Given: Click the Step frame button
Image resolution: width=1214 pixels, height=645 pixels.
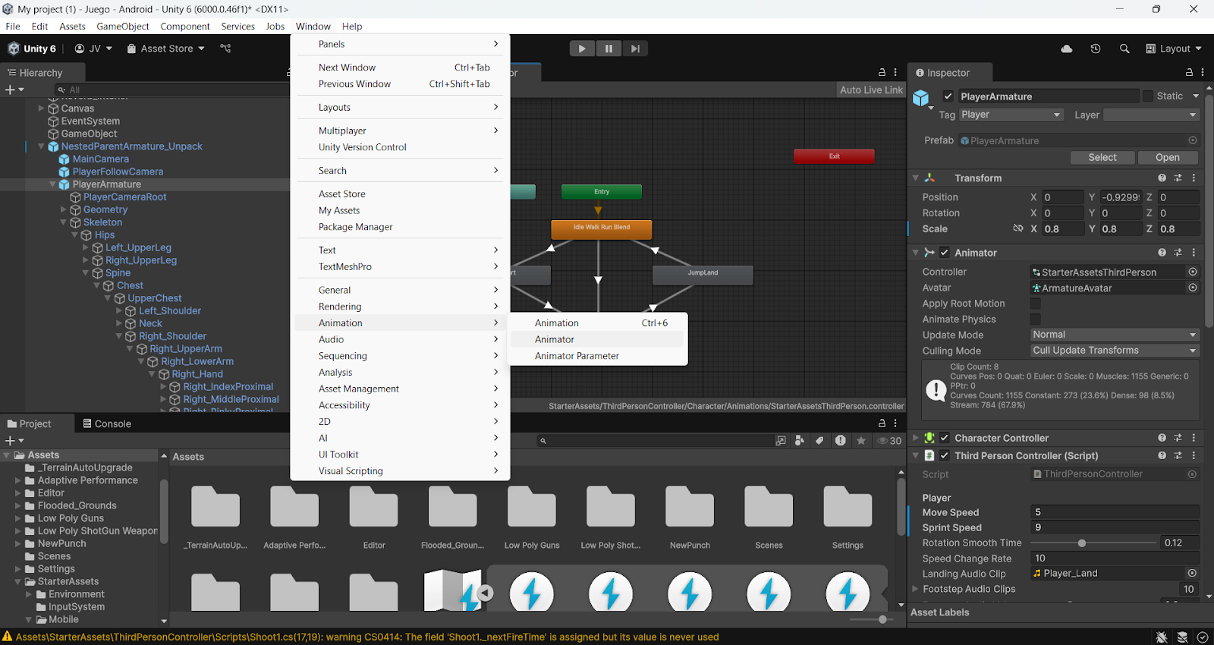Looking at the screenshot, I should tap(635, 49).
